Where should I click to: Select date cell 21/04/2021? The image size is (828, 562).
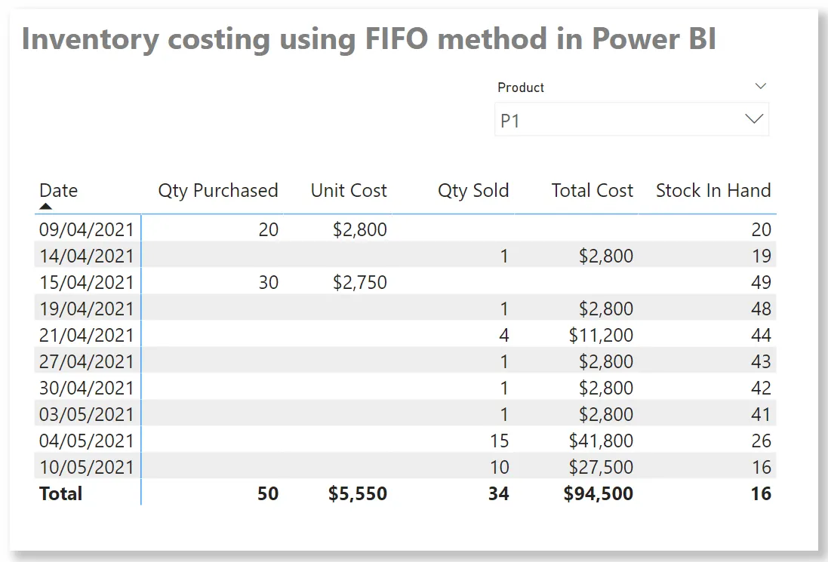(87, 335)
